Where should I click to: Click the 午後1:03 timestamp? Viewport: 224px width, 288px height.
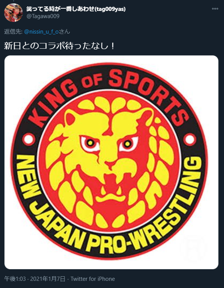point(15,279)
